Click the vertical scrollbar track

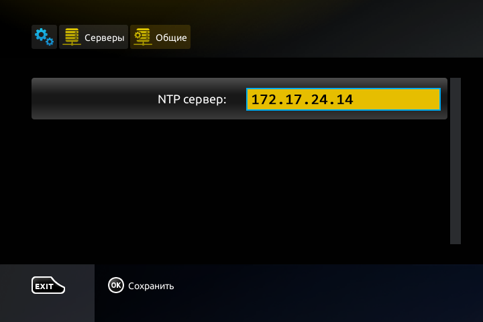455,161
